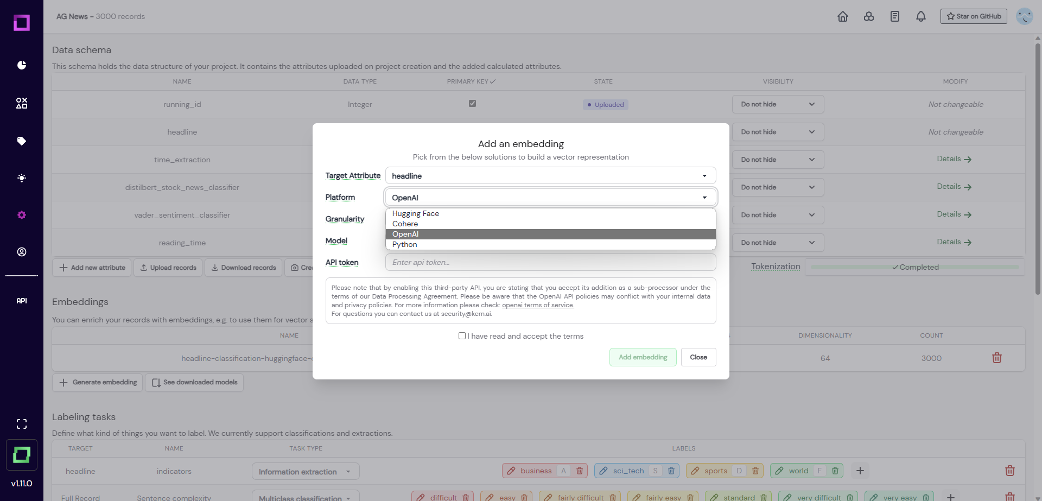This screenshot has width=1042, height=501.
Task: Open vader_sentiment_classifier visibility dropdown
Action: [778, 215]
